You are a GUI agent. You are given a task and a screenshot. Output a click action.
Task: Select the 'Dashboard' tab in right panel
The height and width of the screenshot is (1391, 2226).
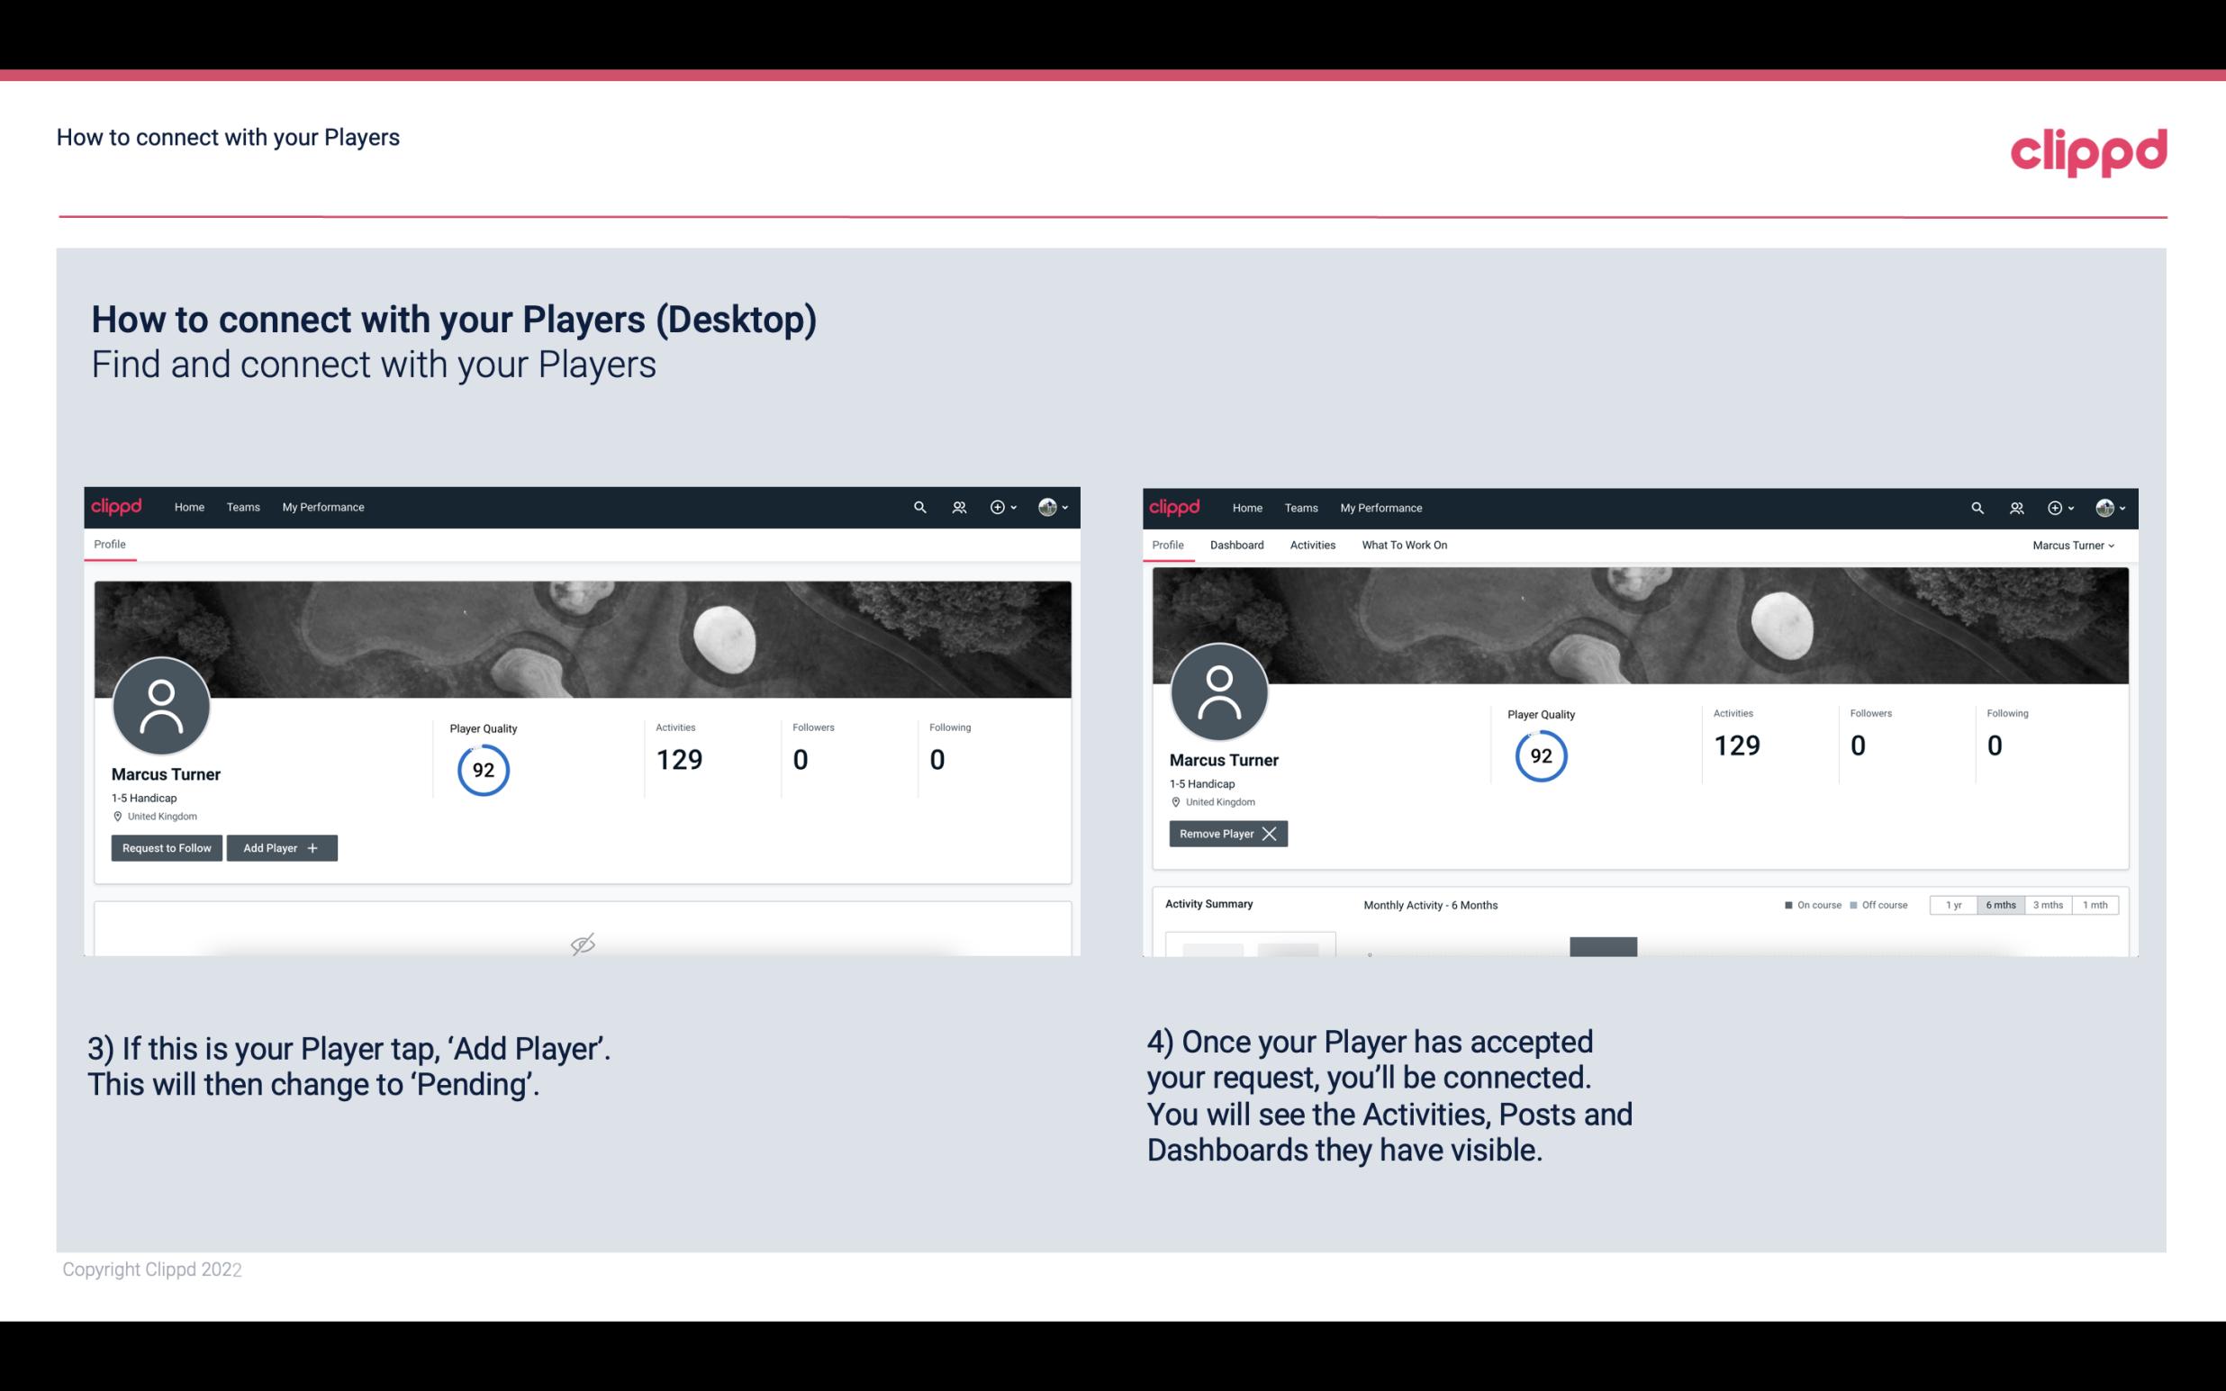(1235, 545)
